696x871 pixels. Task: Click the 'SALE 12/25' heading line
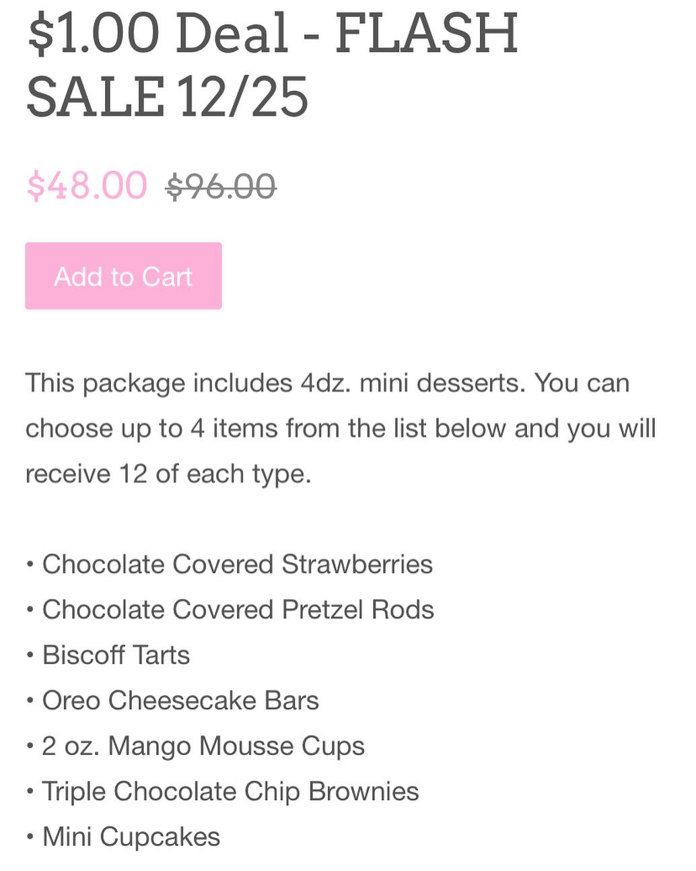[167, 97]
